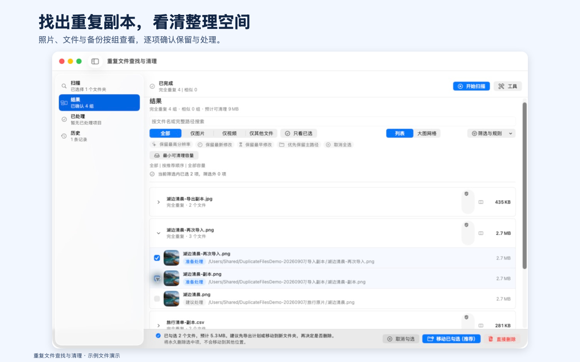Click the 保留最早修改 chip

[255, 145]
